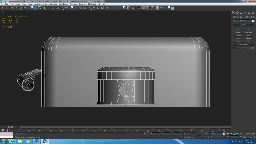Image resolution: width=256 pixels, height=144 pixels.
Task: Choose the Select and Rotate tool
Action: 57,8
